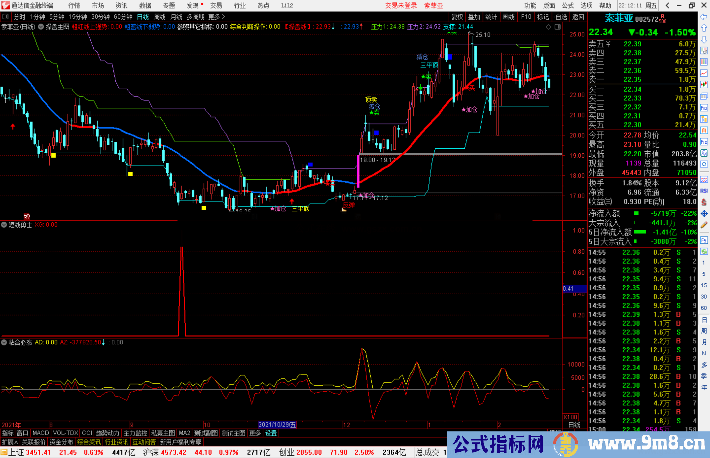The height and width of the screenshot is (458, 710).
Task: Switch to the 周线 period tab
Action: pyautogui.click(x=159, y=17)
